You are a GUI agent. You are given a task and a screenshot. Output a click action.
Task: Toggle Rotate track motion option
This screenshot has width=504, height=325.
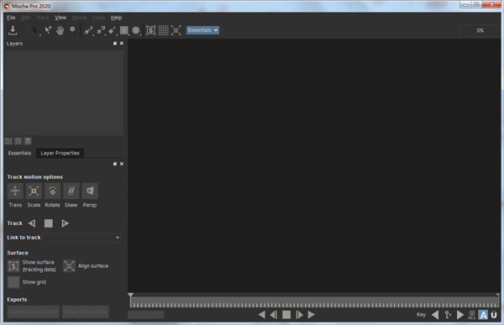coord(52,191)
